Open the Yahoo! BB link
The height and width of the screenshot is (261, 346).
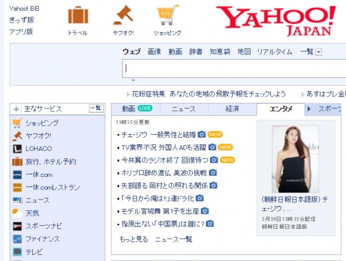[24, 8]
